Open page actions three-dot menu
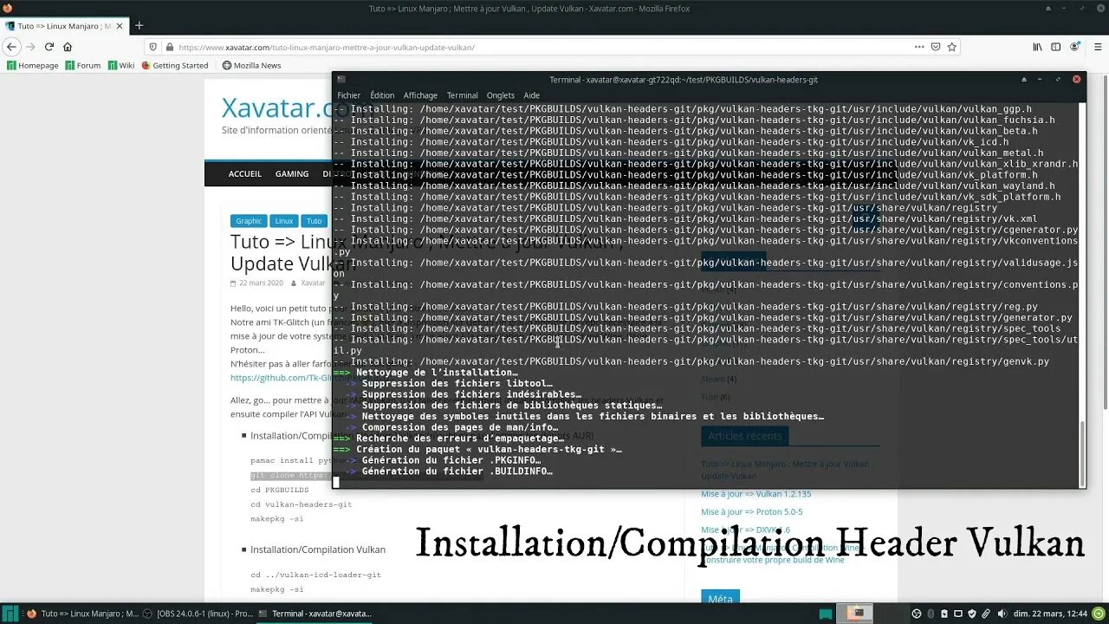Screen dimensions: 1109x624 point(919,47)
